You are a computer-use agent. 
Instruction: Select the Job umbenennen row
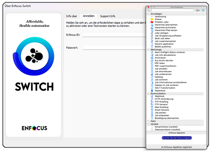point(175,74)
